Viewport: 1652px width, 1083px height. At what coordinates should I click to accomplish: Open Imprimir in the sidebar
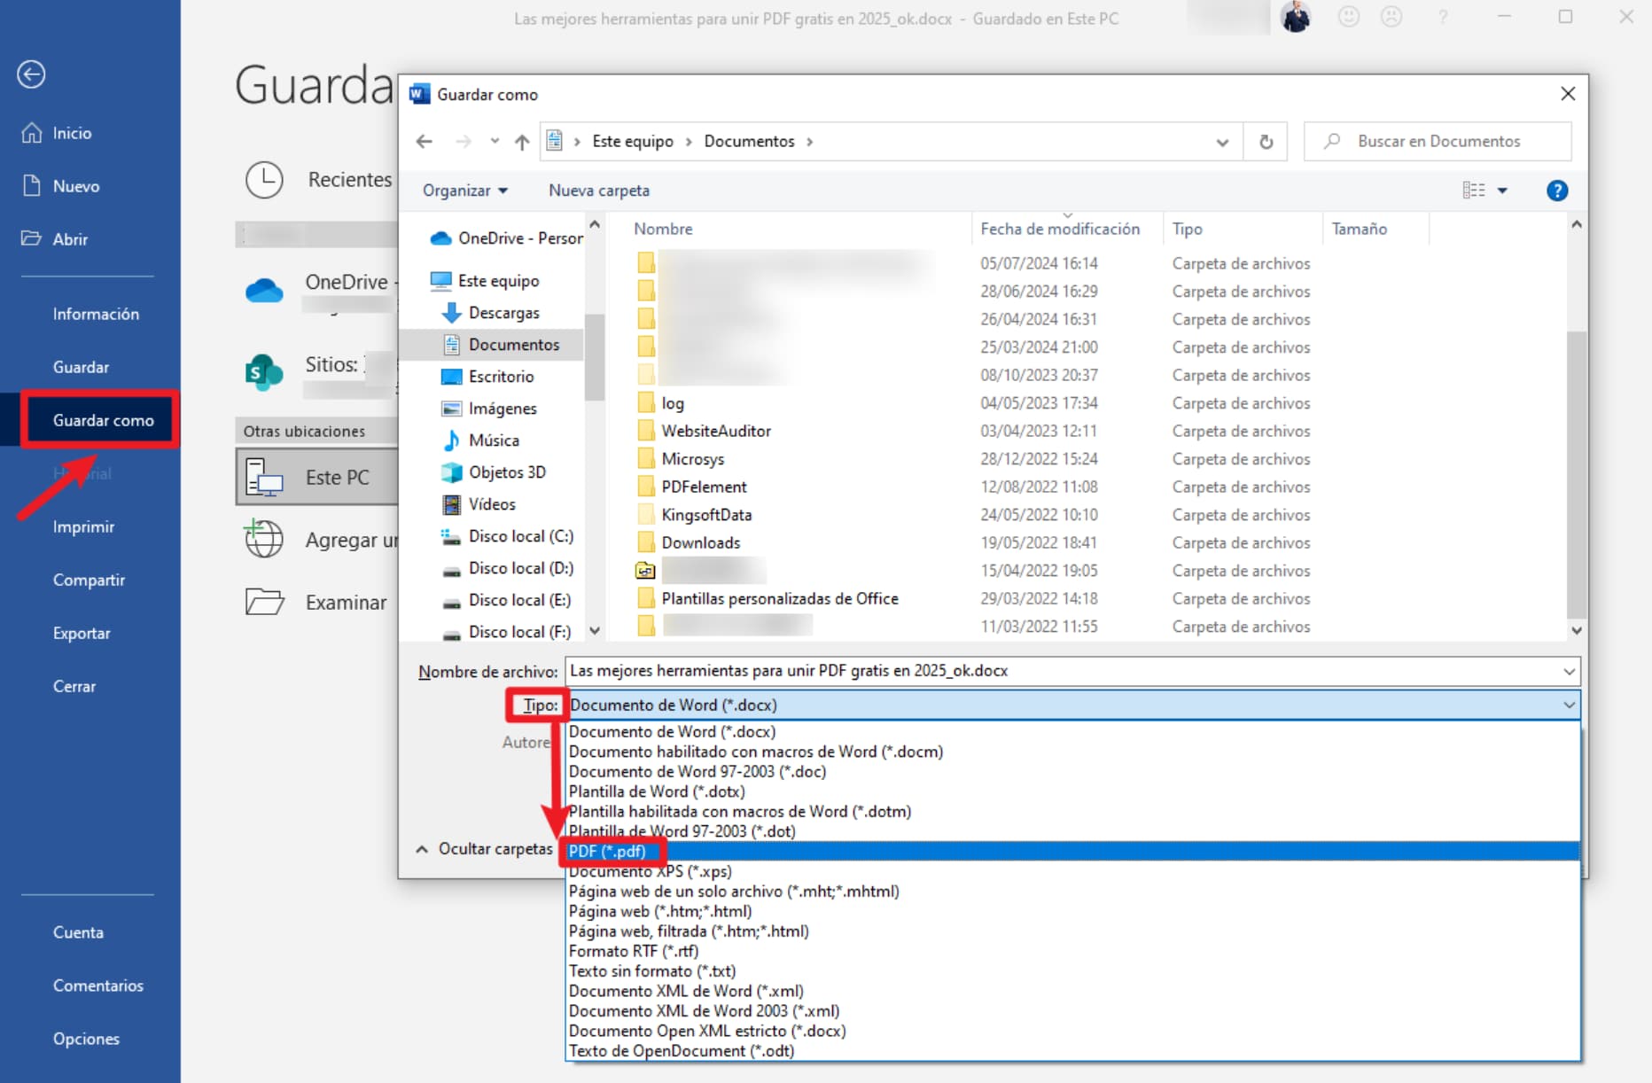83,526
